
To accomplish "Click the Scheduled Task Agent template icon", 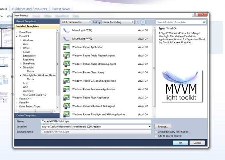I will [66, 106].
